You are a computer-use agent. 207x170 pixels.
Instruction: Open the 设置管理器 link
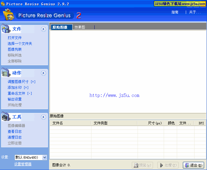click(23, 164)
